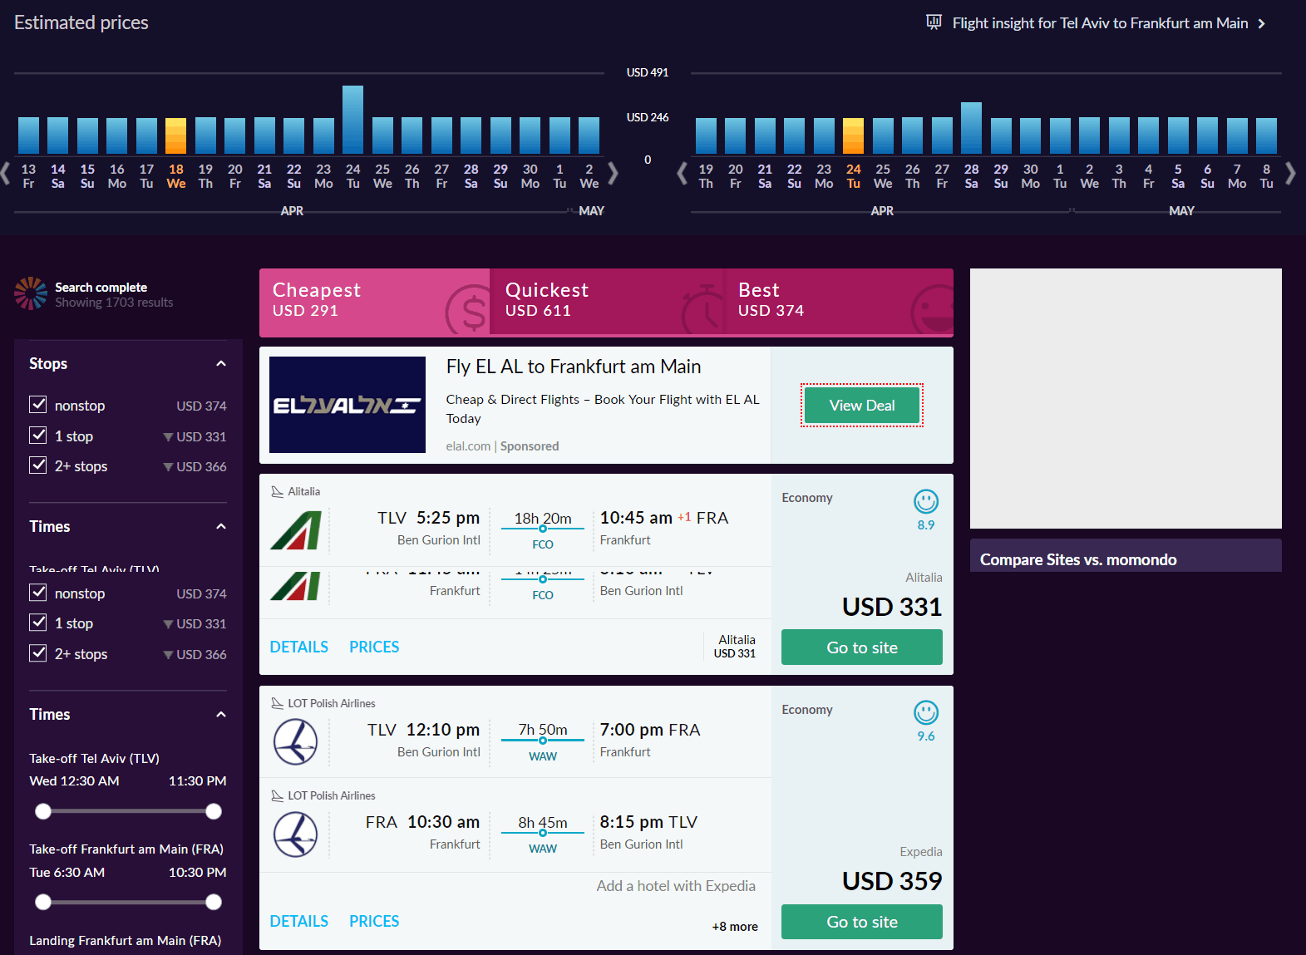This screenshot has width=1306, height=955.
Task: Switch to the Quickest USD 611 tab
Action: 607,302
